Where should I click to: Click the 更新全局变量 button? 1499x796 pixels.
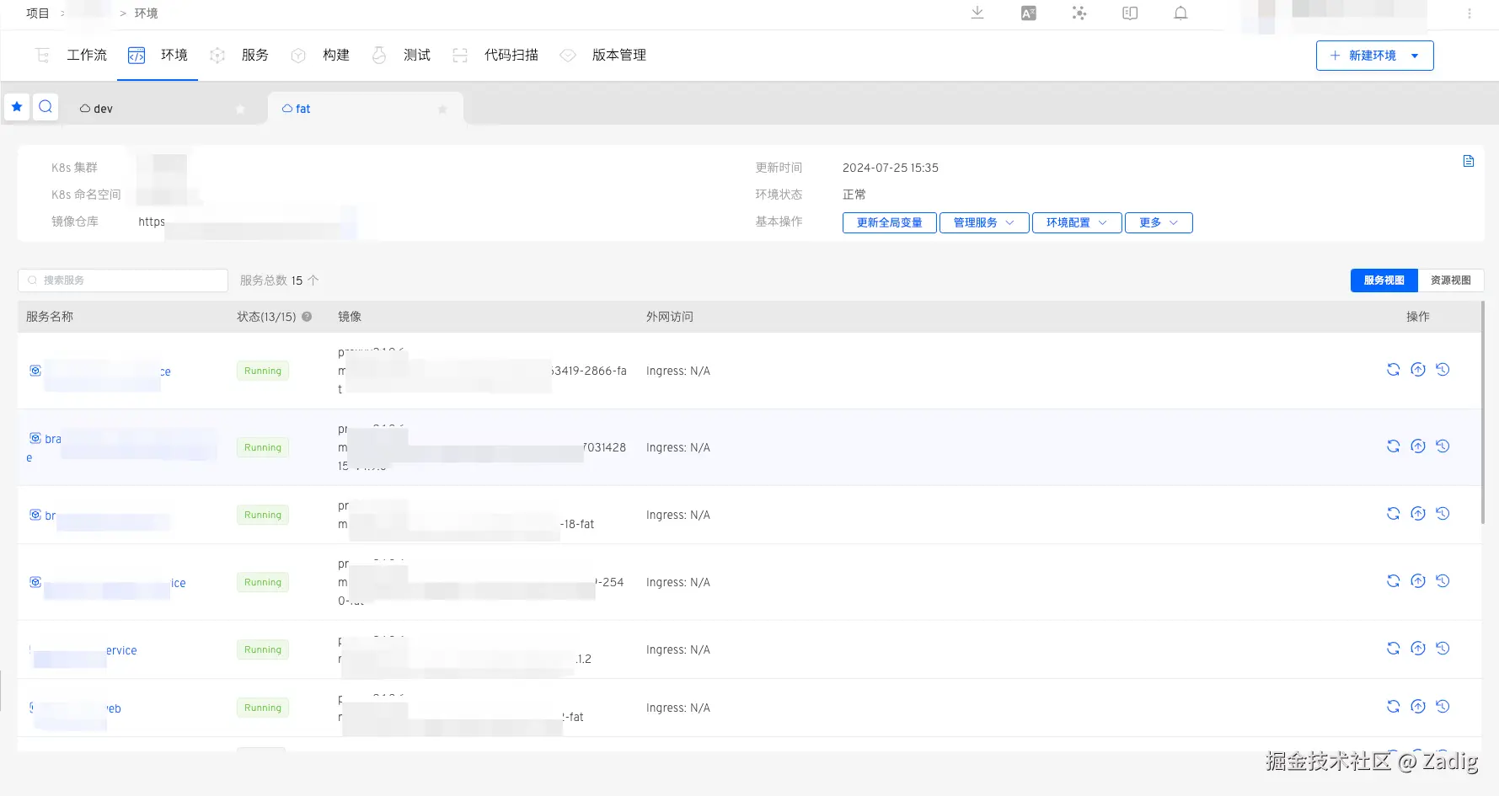click(x=890, y=222)
